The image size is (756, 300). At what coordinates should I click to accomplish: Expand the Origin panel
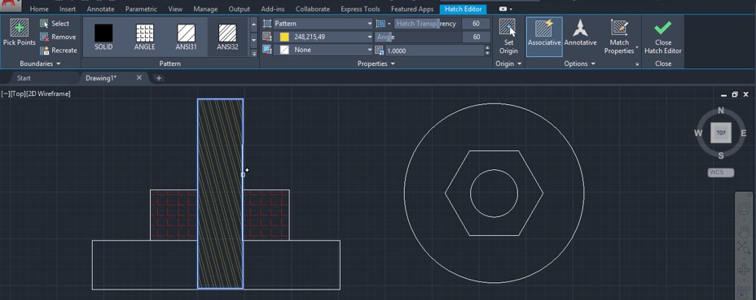pyautogui.click(x=508, y=63)
